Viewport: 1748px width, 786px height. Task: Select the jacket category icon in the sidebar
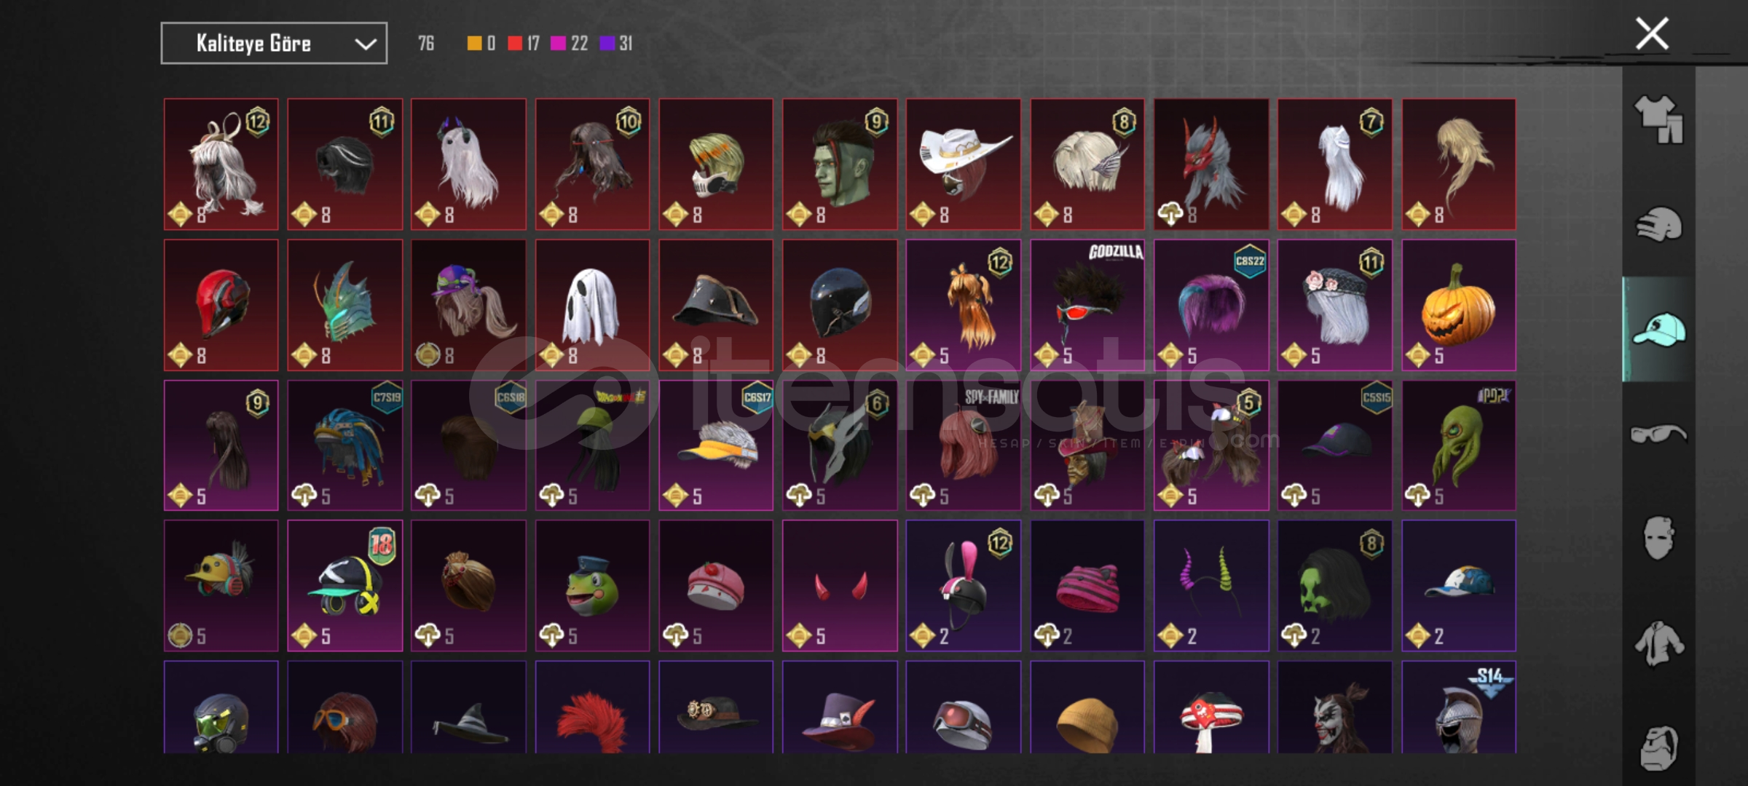pos(1658,643)
